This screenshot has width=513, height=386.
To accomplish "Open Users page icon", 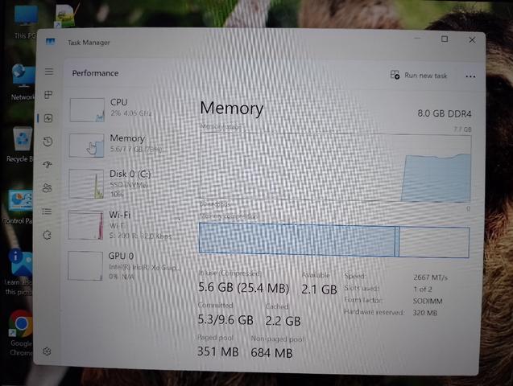I will click(x=48, y=188).
